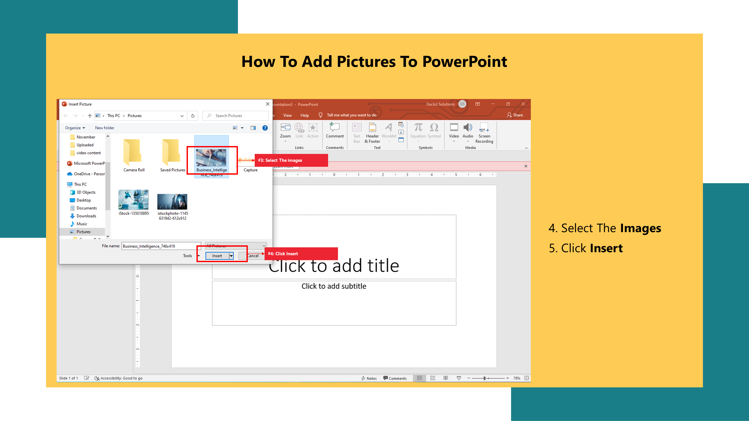Click the Audio ribbon icon
The width and height of the screenshot is (749, 421).
[468, 132]
